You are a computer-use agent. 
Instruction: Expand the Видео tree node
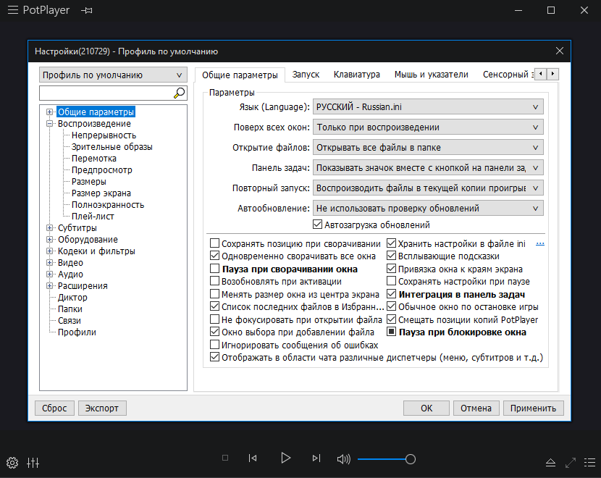[x=49, y=263]
